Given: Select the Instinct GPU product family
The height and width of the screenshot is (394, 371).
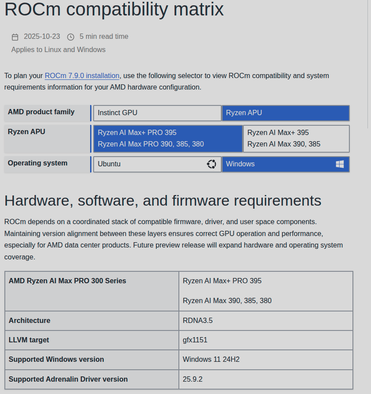Looking at the screenshot, I should (158, 113).
